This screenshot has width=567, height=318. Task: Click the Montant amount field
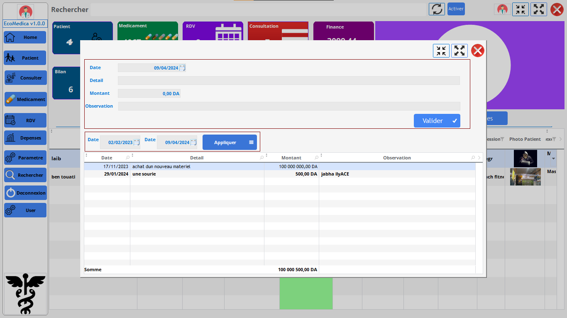coord(149,94)
